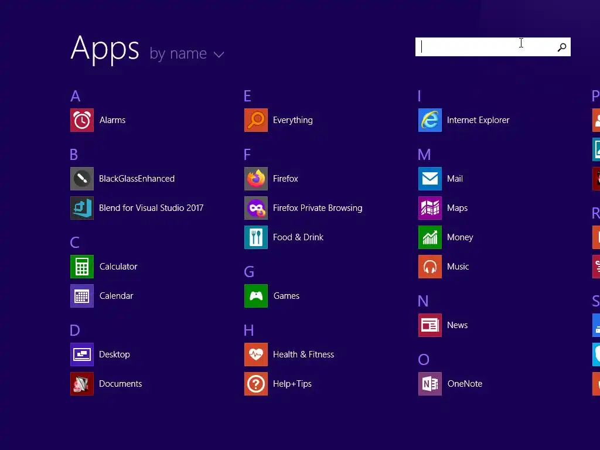Open the 'by name' sort dropdown

tap(187, 53)
